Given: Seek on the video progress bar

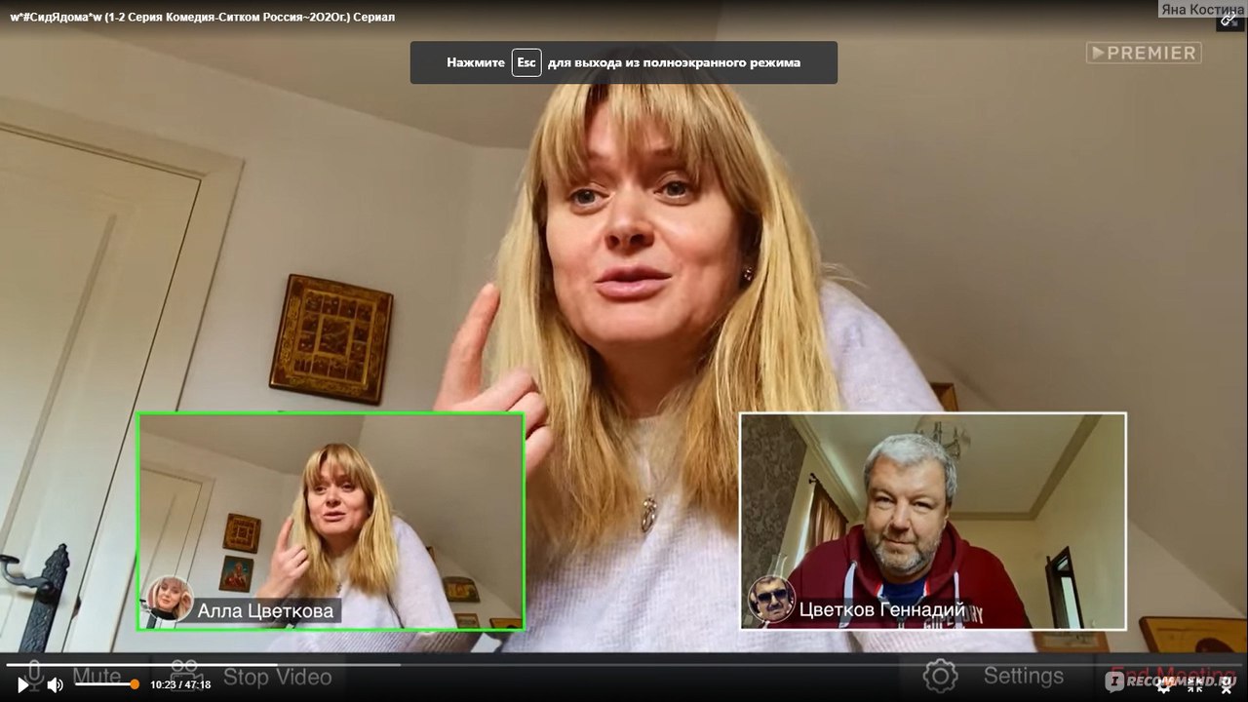Looking at the screenshot, I should coord(624,665).
